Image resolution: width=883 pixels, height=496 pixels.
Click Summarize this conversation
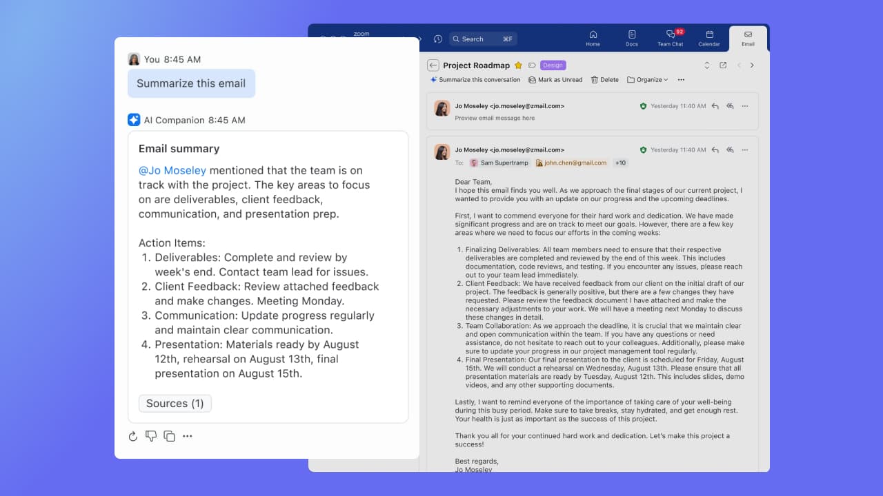point(475,80)
